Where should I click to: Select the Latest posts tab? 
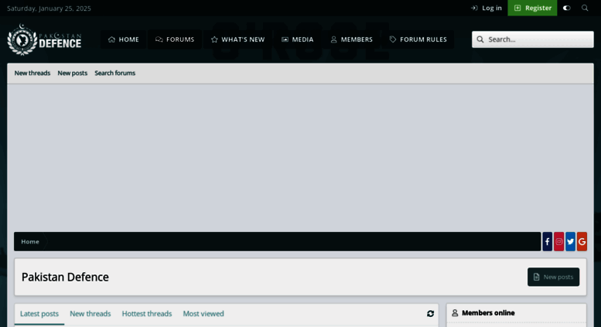pyautogui.click(x=39, y=314)
